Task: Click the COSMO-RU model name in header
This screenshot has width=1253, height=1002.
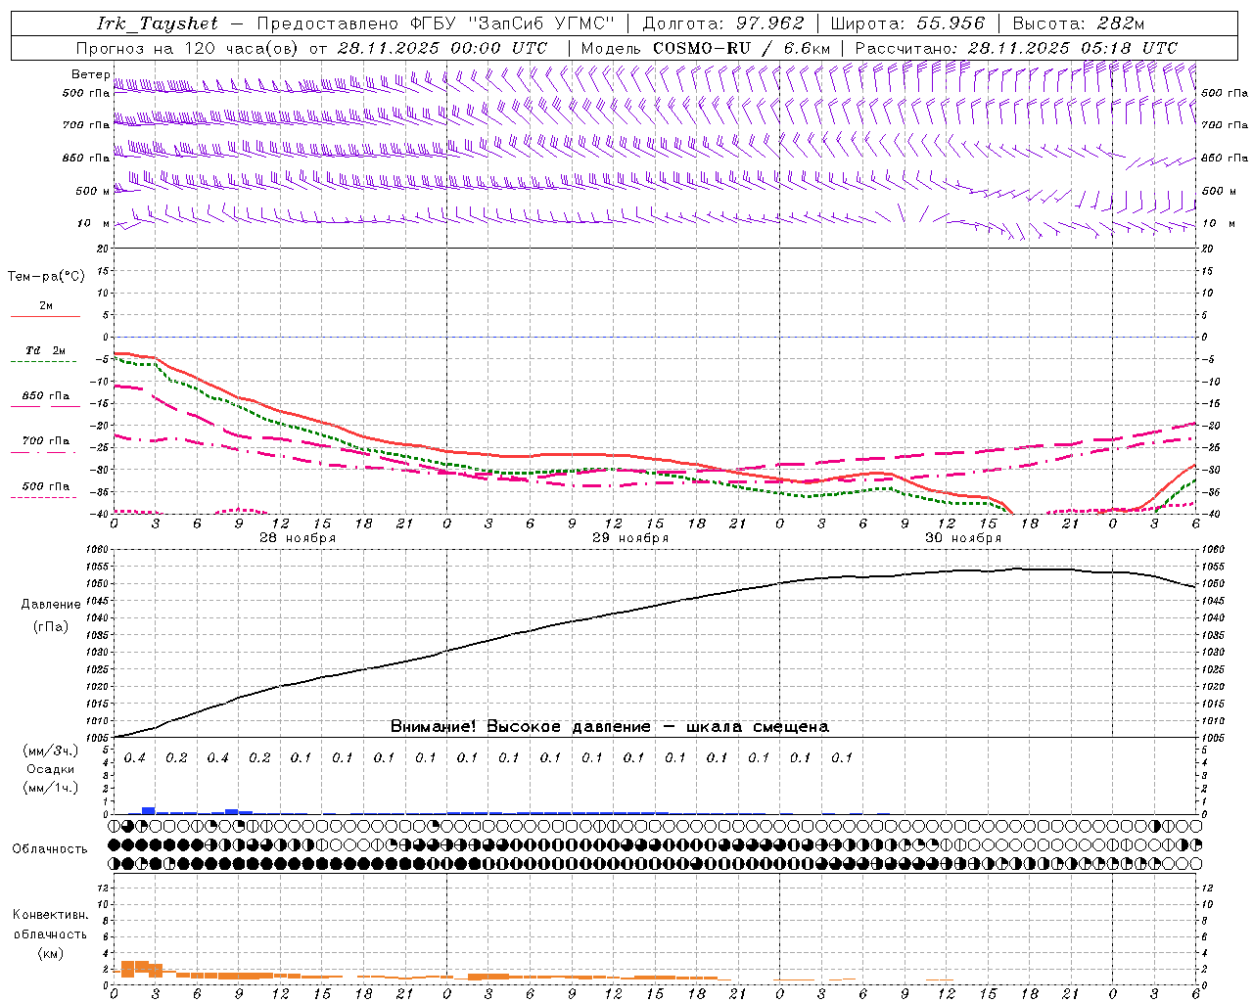Action: tap(701, 48)
